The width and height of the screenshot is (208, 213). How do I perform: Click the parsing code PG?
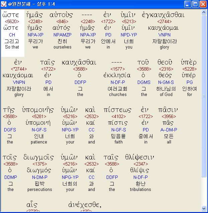coord(190,82)
